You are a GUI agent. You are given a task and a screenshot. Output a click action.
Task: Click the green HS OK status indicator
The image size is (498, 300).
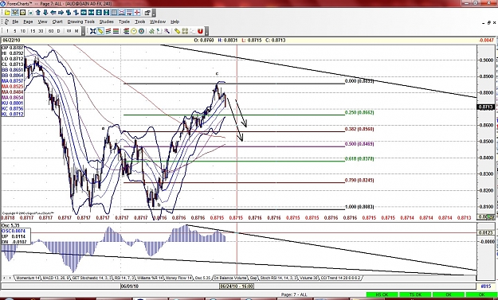click(x=382, y=294)
